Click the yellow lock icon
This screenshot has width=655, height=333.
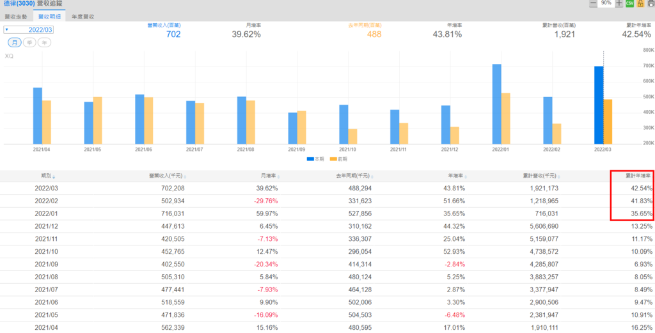640,3
